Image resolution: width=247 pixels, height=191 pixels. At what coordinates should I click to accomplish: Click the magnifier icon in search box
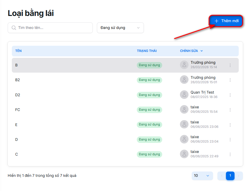[x=14, y=28]
